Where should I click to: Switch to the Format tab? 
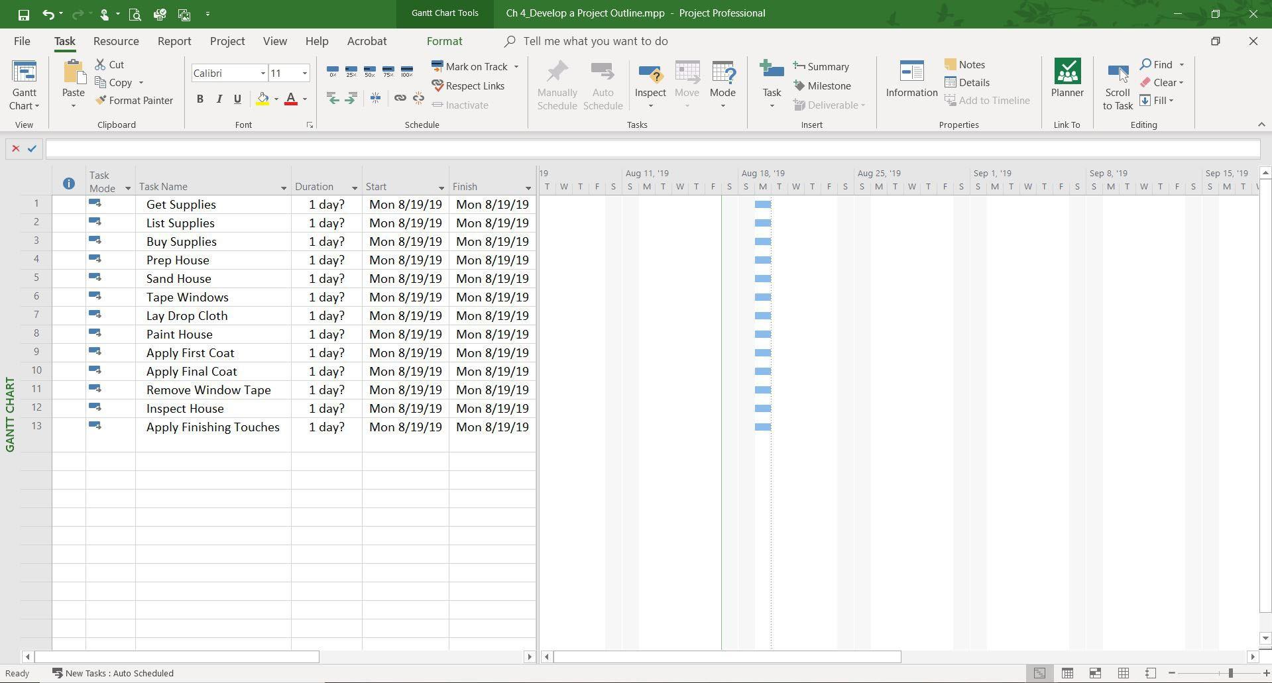pos(444,41)
